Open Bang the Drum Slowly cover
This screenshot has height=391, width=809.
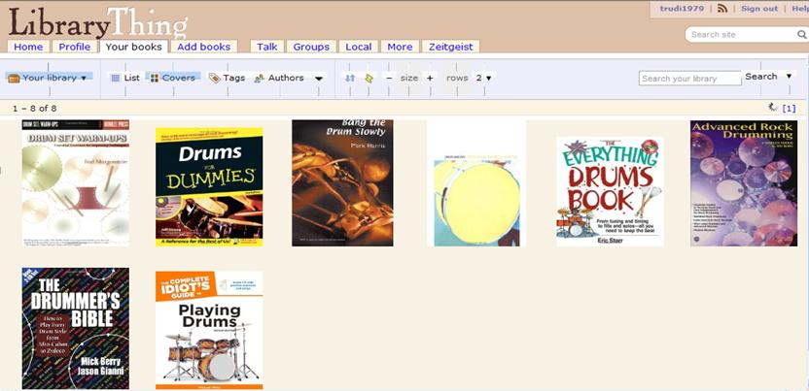coord(342,182)
